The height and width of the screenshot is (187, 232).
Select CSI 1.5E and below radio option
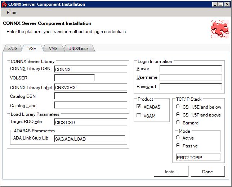coord(178,107)
